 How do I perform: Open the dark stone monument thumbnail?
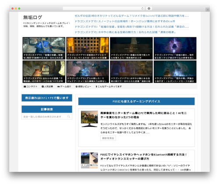pyautogui.click(x=131, y=48)
